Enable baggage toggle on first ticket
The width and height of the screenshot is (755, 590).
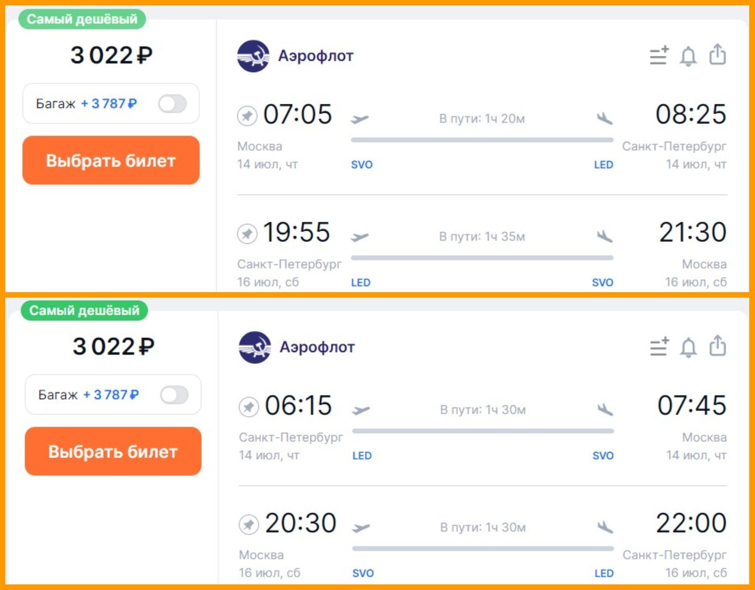click(x=172, y=104)
